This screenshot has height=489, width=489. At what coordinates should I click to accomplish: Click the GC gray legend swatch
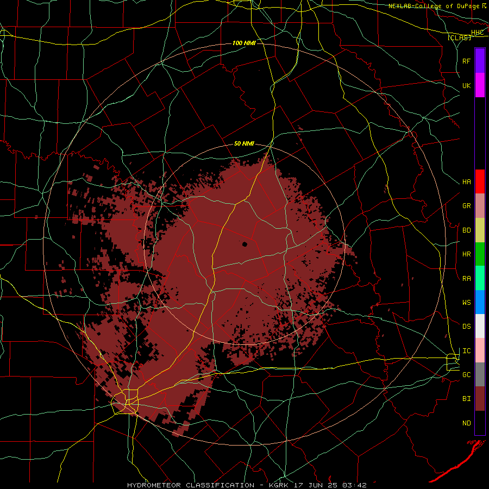click(480, 374)
